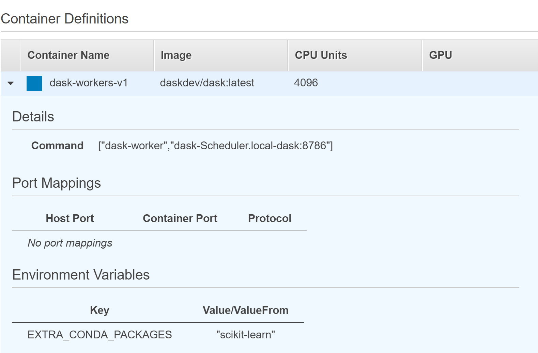The width and height of the screenshot is (538, 353).
Task: Click the Details section heading
Action: pyautogui.click(x=33, y=117)
